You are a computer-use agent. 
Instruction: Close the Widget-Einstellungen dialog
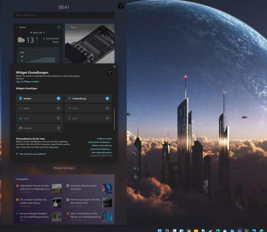[115, 67]
